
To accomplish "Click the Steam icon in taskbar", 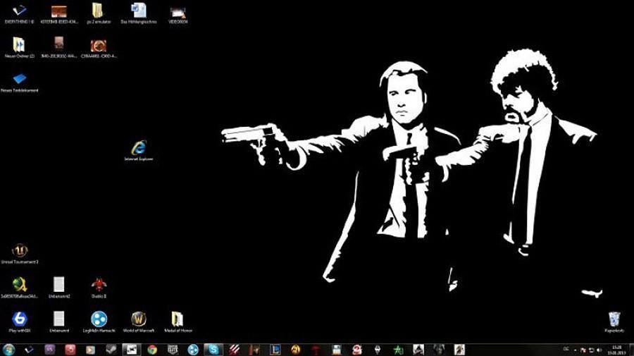I will [111, 349].
